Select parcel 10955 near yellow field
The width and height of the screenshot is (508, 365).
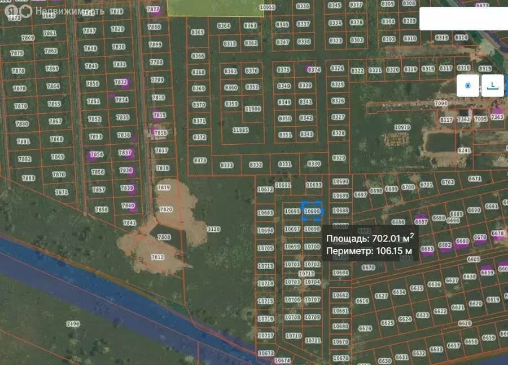pos(267,7)
